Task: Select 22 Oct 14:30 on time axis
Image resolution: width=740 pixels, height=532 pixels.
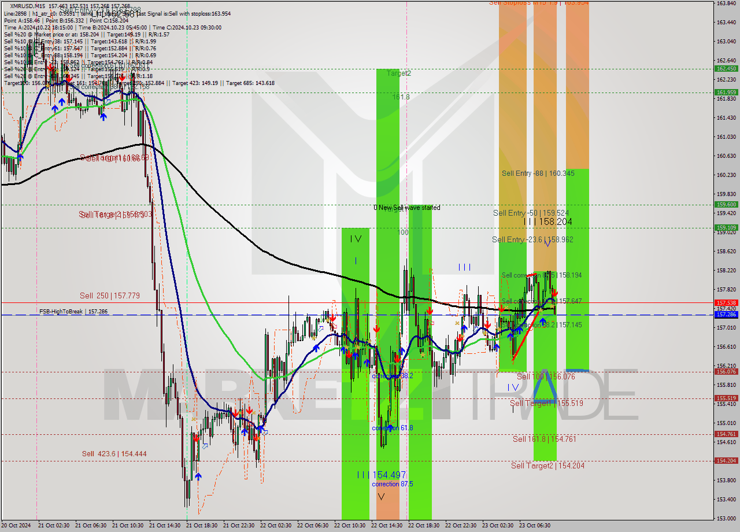Action: pos(387,526)
